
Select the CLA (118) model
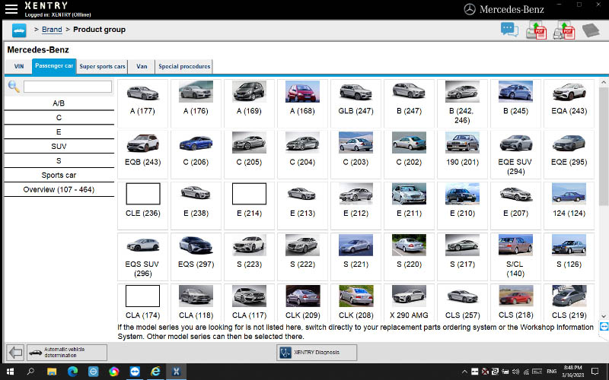(x=196, y=302)
